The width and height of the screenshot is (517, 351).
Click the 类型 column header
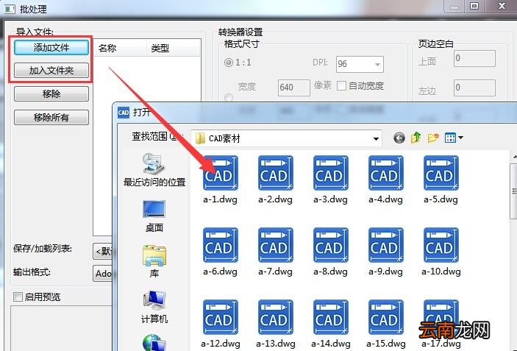(173, 48)
